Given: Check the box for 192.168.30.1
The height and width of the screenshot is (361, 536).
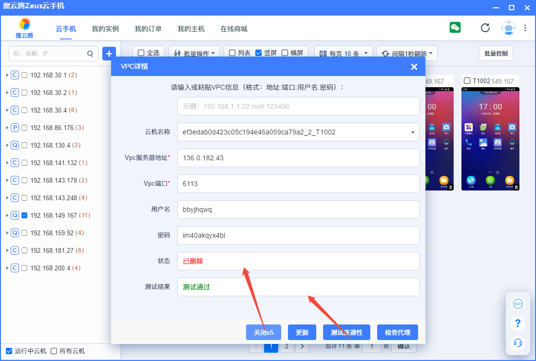Looking at the screenshot, I should 24,75.
